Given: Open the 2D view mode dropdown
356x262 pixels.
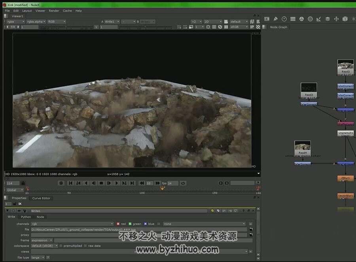Looking at the screenshot, I should pos(213,22).
